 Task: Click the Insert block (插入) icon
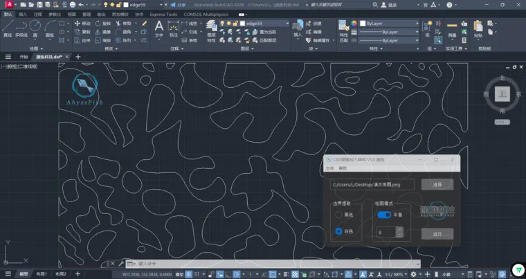298,28
